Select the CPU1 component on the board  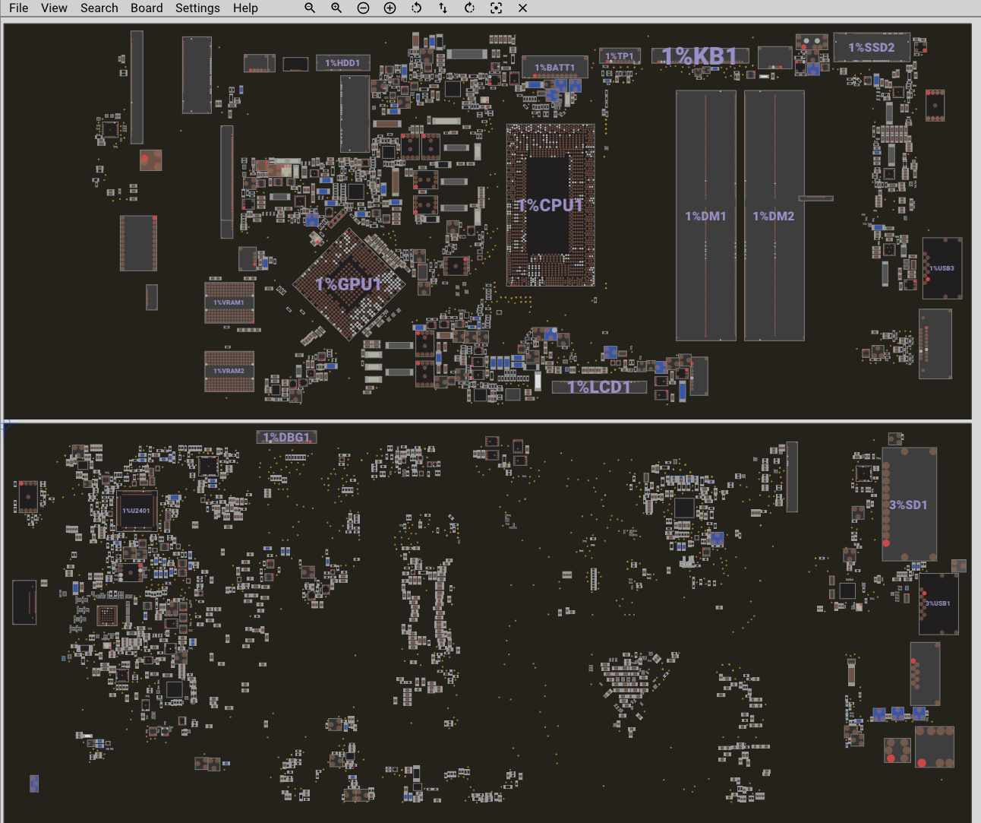click(550, 205)
